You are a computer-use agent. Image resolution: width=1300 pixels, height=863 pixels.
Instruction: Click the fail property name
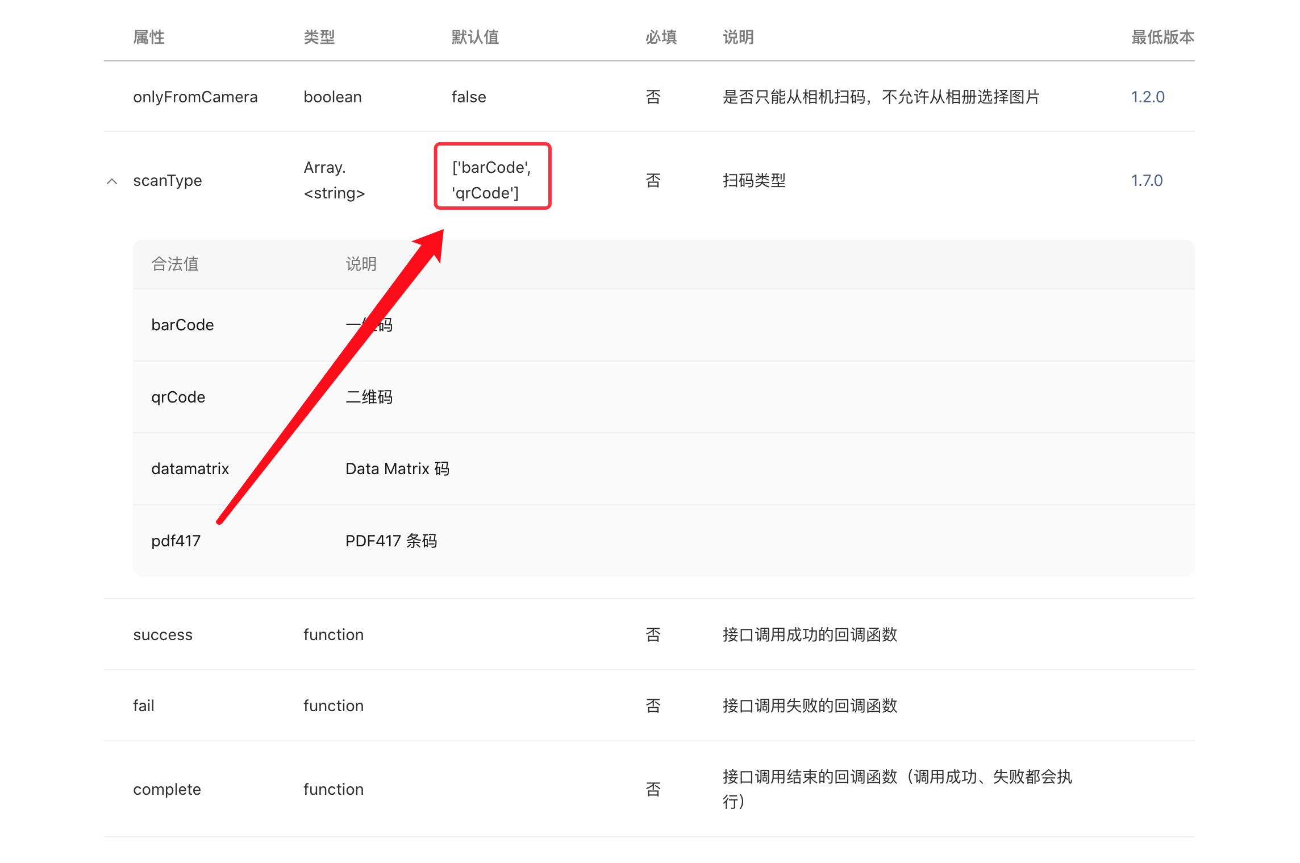143,706
